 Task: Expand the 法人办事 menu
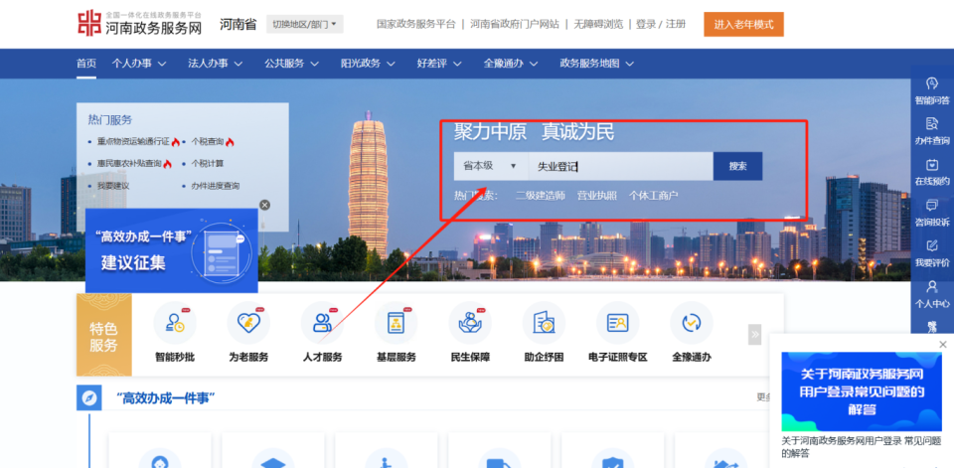[x=216, y=64]
